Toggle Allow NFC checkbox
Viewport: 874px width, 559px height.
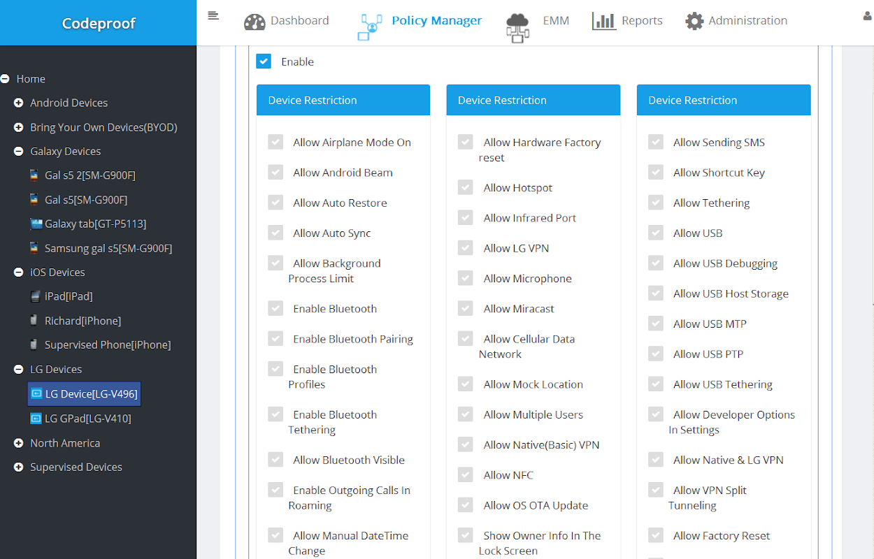[x=466, y=474]
